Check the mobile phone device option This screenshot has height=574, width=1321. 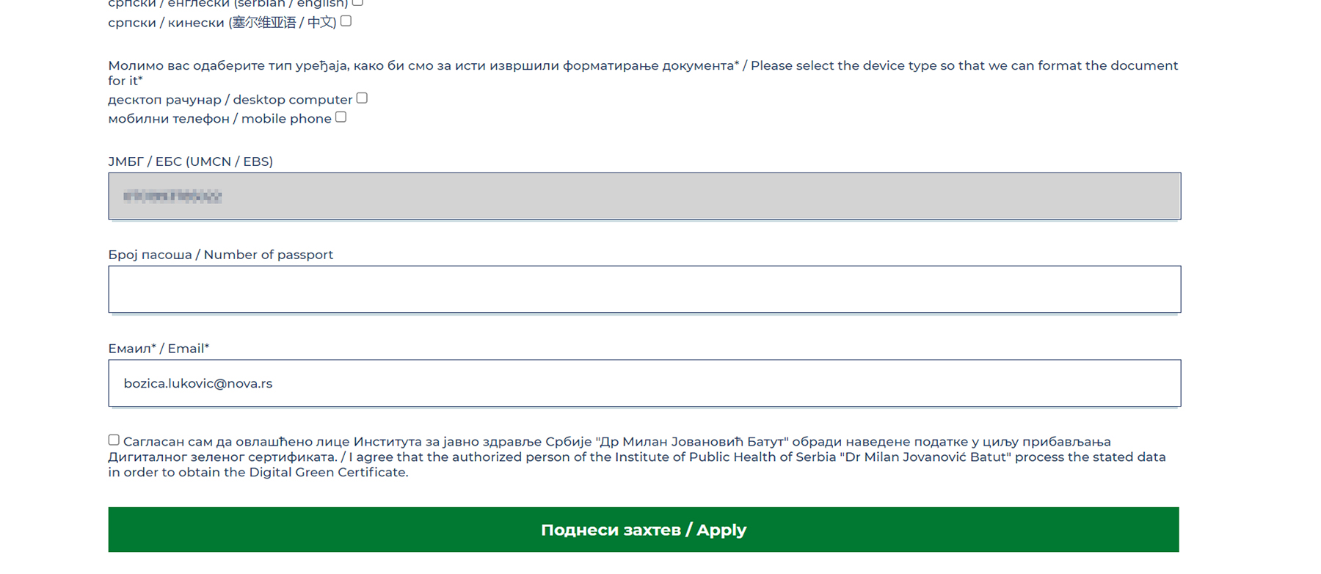[341, 117]
